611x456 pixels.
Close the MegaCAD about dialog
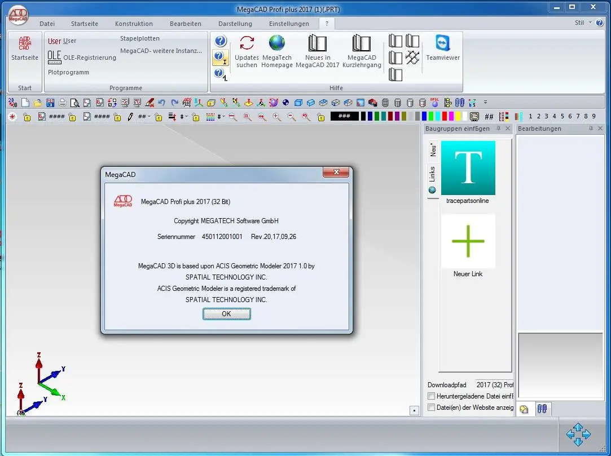336,172
